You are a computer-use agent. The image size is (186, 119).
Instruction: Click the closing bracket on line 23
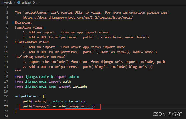click(16, 111)
